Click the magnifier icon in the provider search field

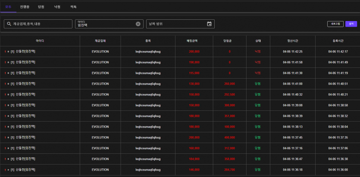[9, 24]
